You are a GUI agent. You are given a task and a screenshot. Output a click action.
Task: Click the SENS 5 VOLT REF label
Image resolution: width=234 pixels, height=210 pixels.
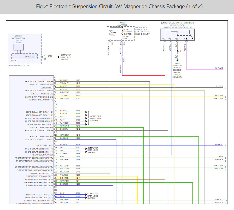point(45,146)
